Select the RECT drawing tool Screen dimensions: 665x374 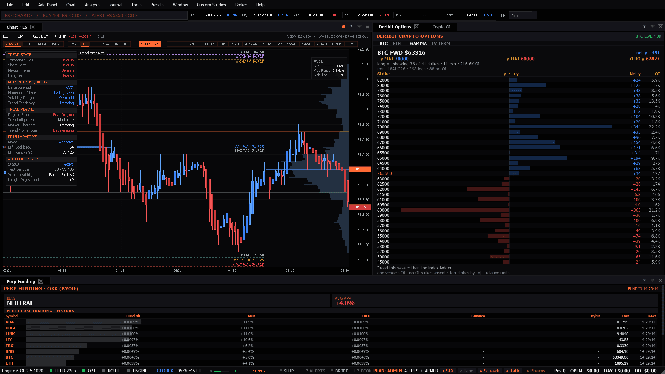pos(235,44)
